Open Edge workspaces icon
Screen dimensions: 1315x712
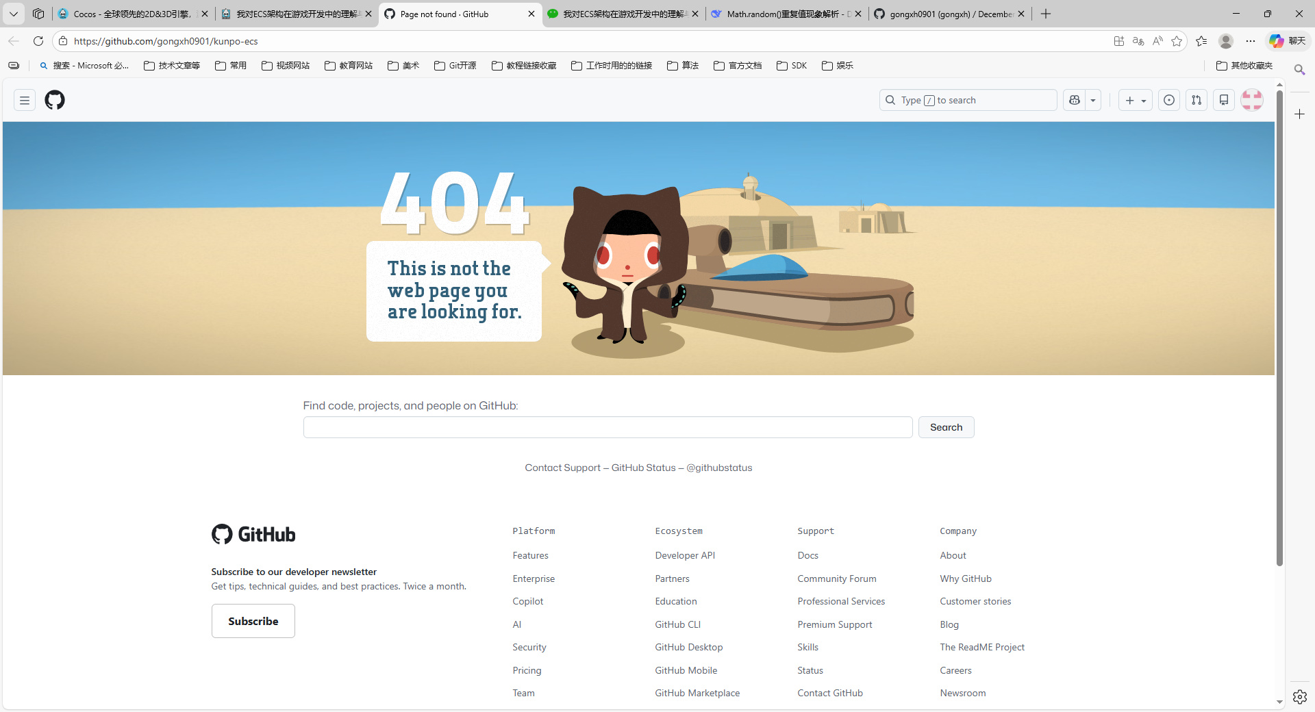coord(38,14)
